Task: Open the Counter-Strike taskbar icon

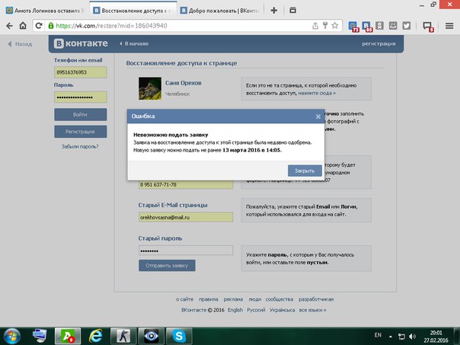Action: [123, 336]
